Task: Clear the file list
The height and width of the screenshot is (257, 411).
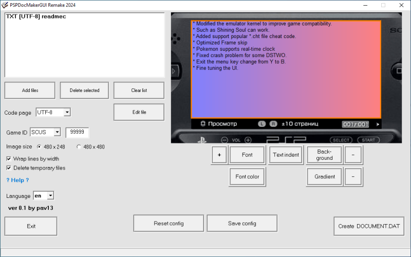Action: pos(139,90)
